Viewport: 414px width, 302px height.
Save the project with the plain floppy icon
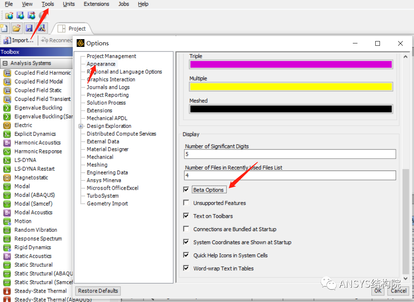29,28
